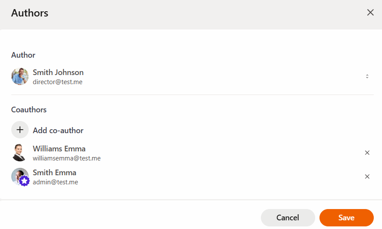The height and width of the screenshot is (229, 382).
Task: Click the williamsemma@test.me email
Action: pyautogui.click(x=67, y=158)
